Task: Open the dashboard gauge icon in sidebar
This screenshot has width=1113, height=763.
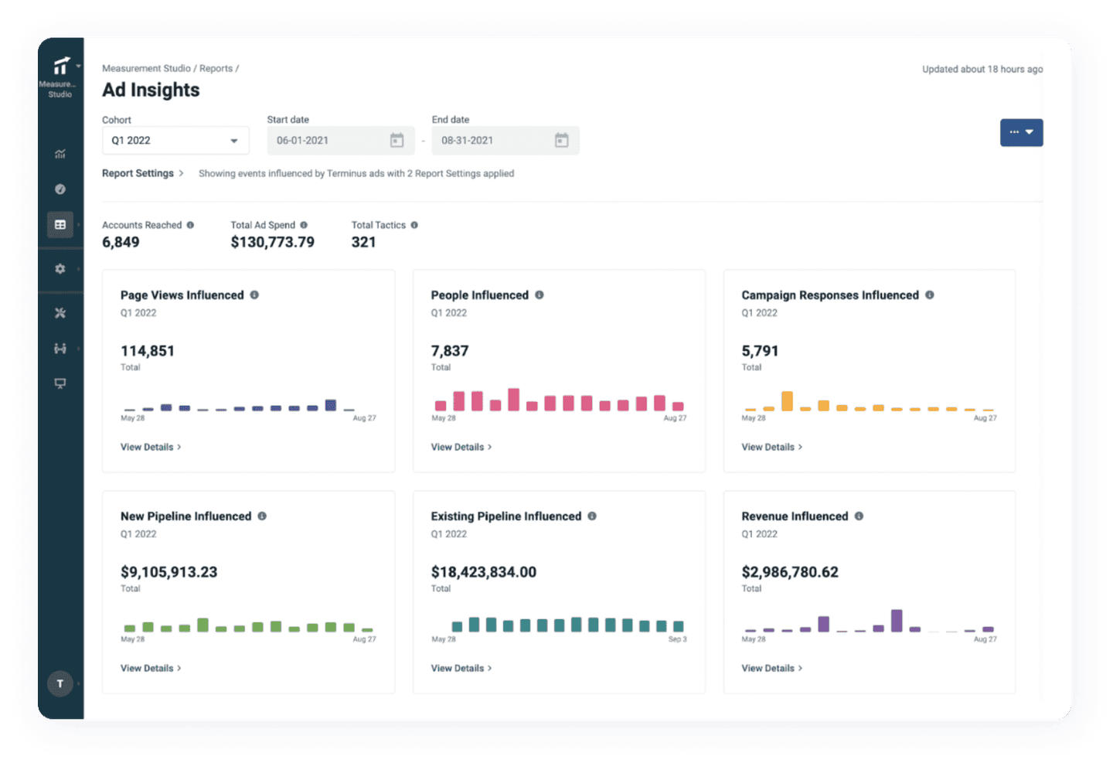Action: [60, 189]
